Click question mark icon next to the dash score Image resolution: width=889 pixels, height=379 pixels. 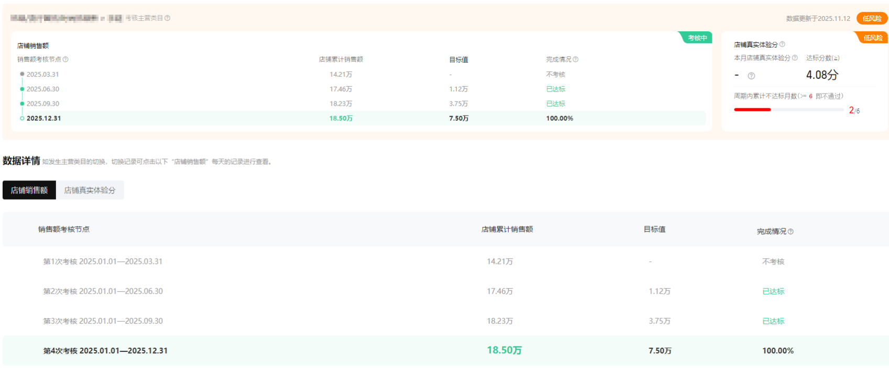click(751, 76)
